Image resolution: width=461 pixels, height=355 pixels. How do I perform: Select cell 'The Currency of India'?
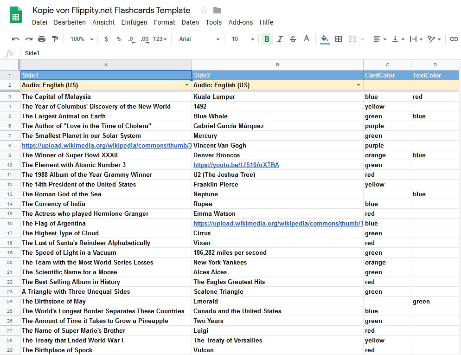[106, 204]
